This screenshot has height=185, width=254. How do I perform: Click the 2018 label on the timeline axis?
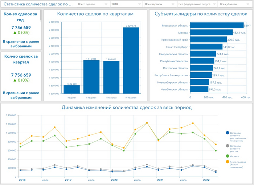pyautogui.click(x=22, y=180)
